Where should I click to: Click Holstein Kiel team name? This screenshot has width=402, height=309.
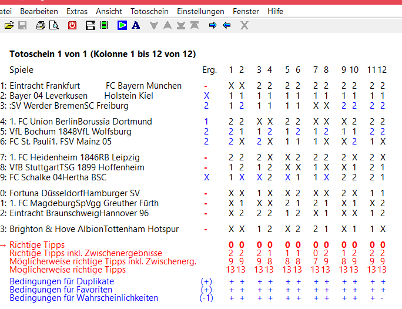coord(129,96)
